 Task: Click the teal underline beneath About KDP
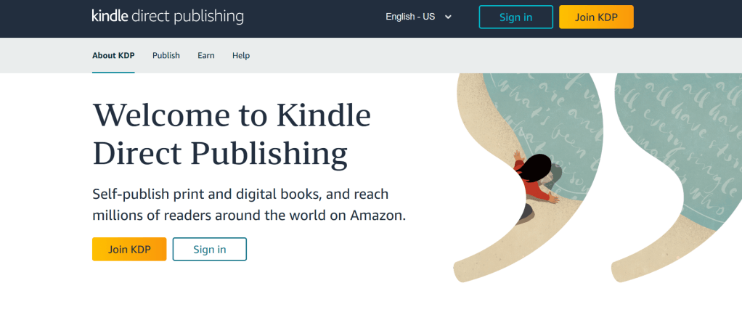[x=113, y=73]
